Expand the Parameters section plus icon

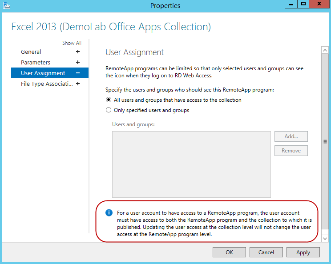(78, 63)
